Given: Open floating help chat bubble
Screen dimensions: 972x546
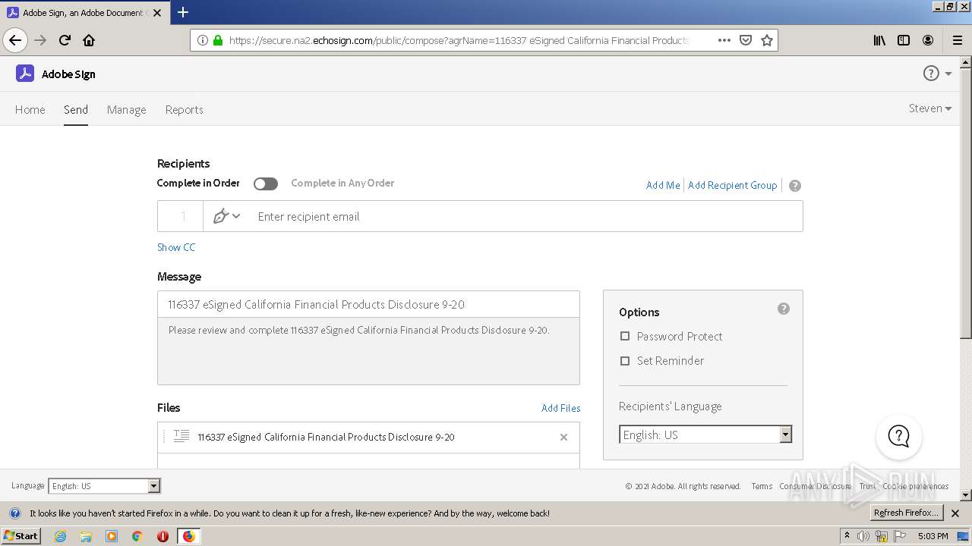Looking at the screenshot, I should coord(899,435).
